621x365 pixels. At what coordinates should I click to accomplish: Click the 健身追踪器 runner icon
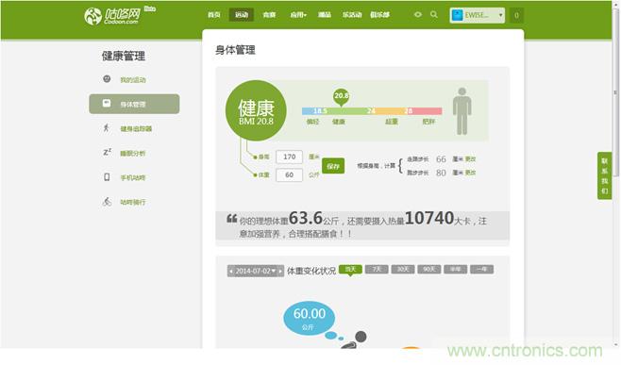coord(106,128)
